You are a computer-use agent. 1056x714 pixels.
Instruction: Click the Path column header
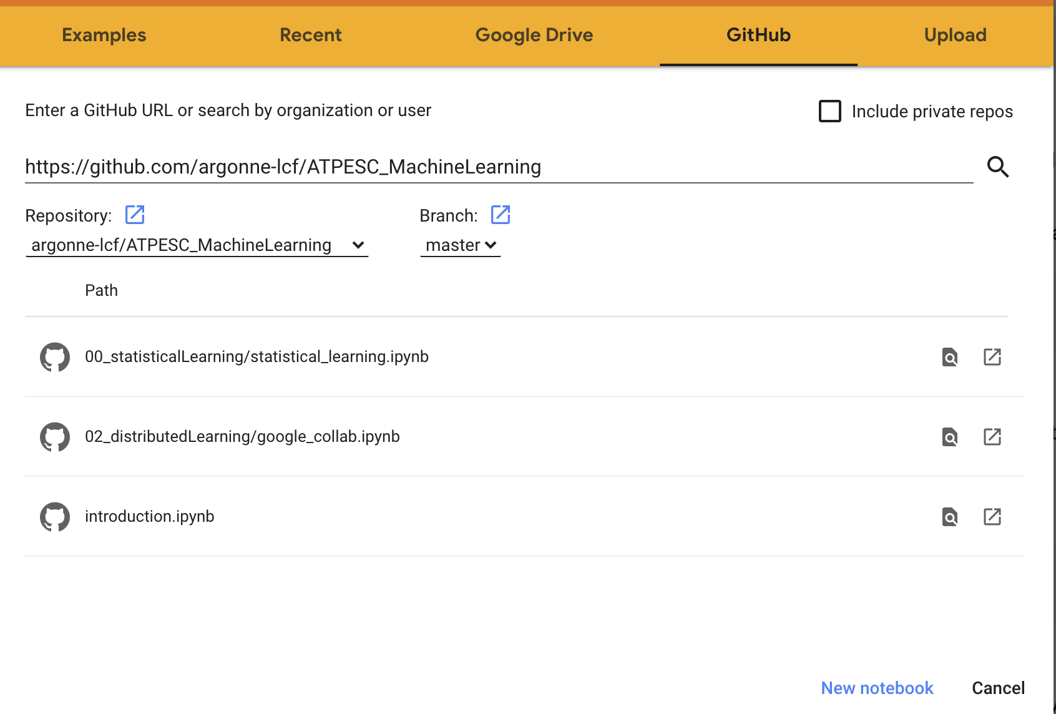pyautogui.click(x=101, y=290)
